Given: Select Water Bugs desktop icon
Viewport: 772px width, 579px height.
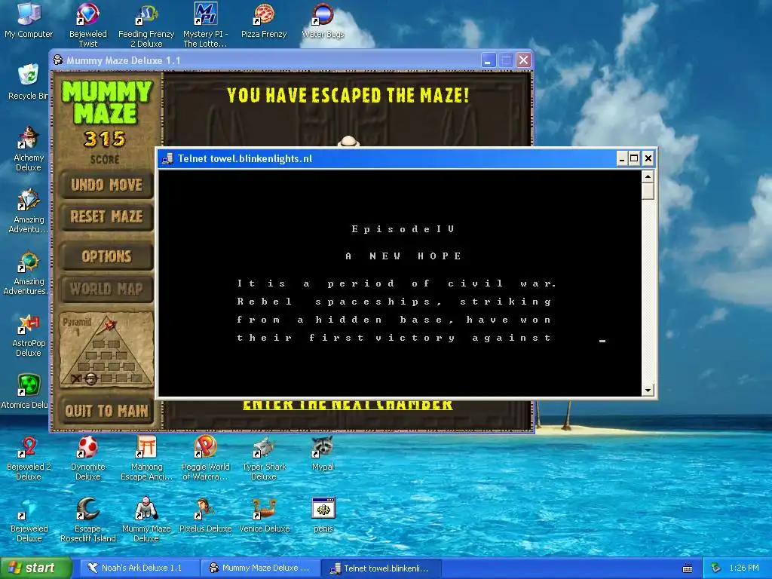Looking at the screenshot, I should click(x=323, y=20).
